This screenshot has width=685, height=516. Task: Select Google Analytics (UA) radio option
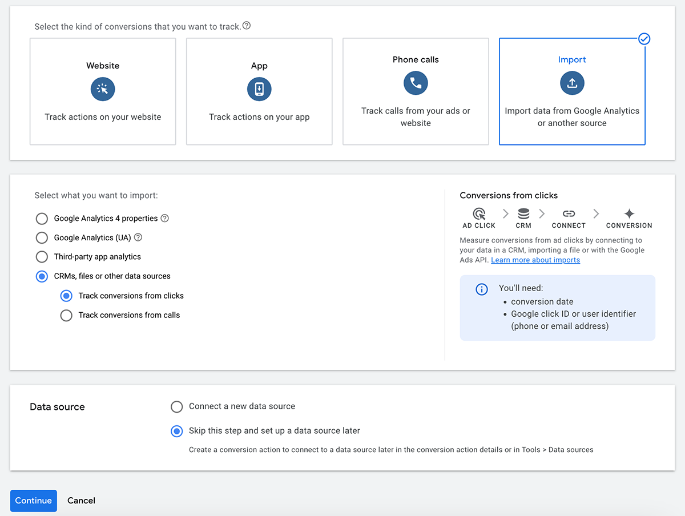pyautogui.click(x=42, y=237)
